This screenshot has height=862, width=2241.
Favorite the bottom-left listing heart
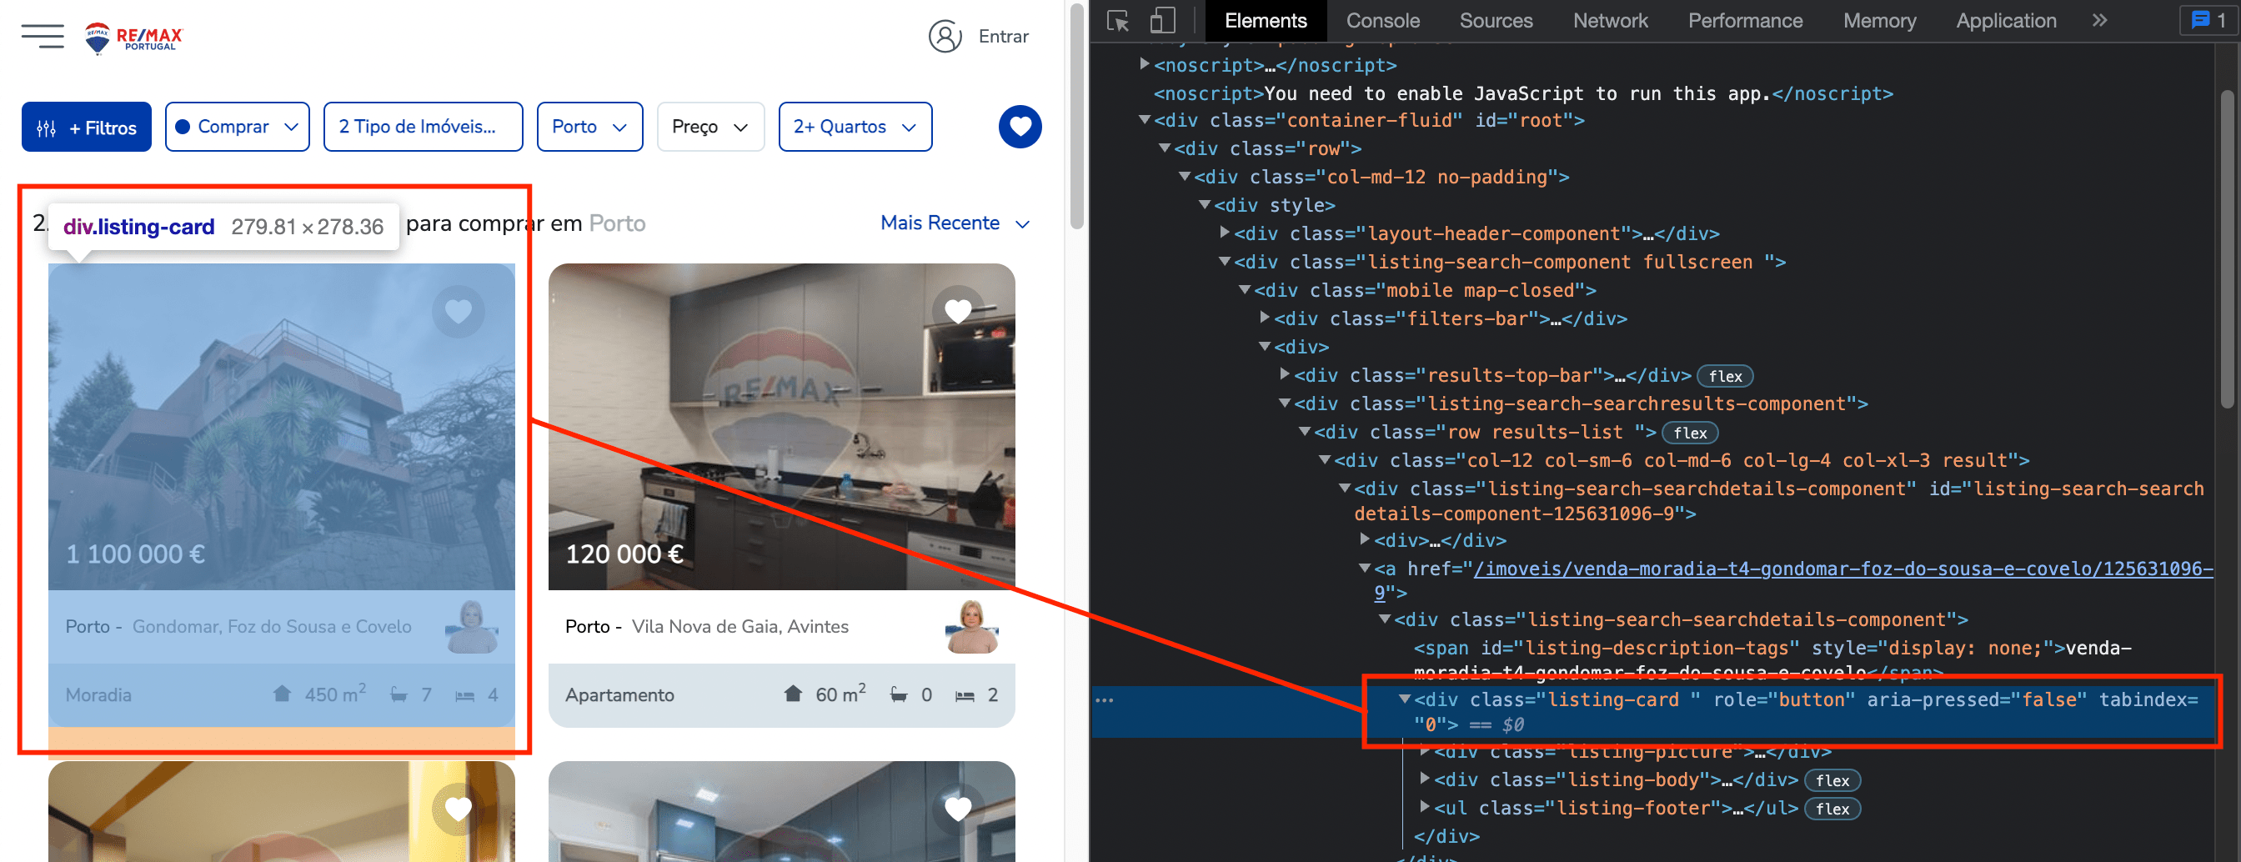point(459,809)
